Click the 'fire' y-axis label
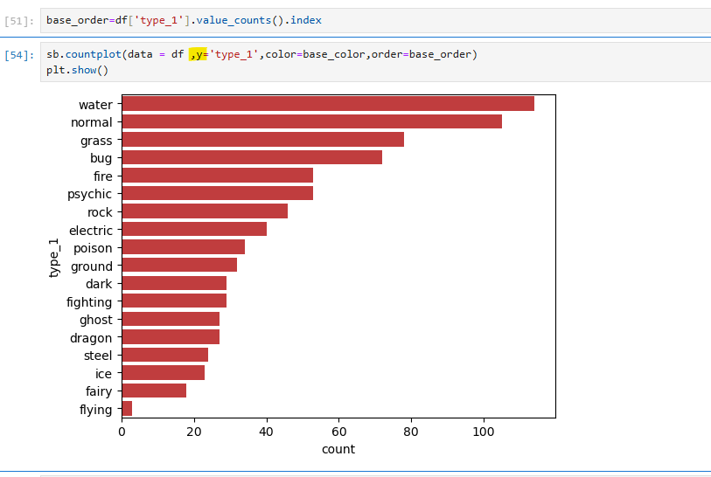 click(103, 176)
